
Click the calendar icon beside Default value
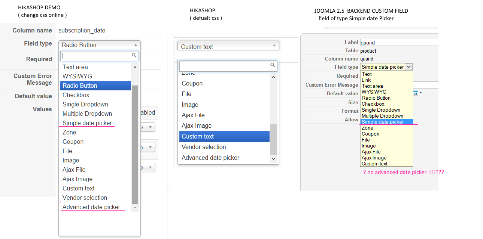[x=415, y=93]
